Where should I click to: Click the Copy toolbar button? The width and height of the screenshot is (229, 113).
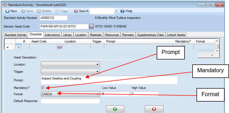(62, 11)
